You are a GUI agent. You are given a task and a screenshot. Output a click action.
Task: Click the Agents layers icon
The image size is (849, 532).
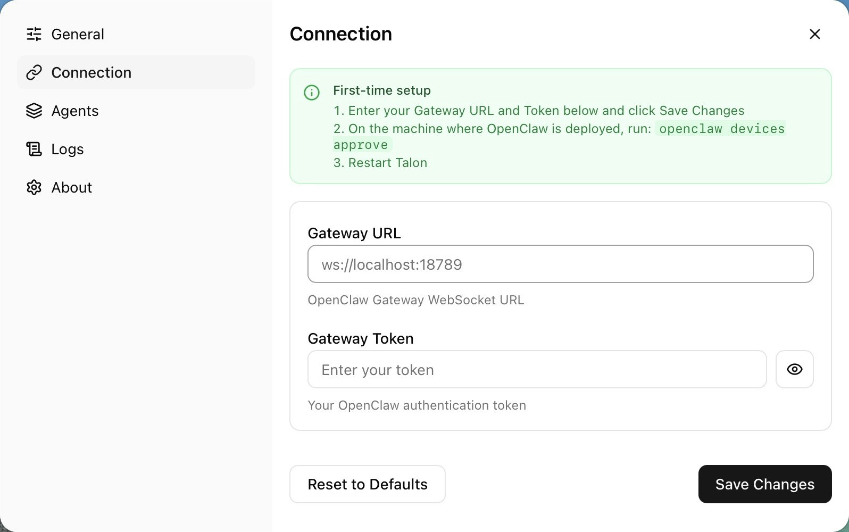click(34, 111)
